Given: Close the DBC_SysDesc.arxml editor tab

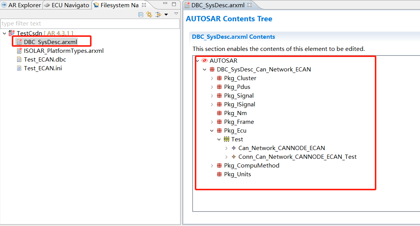Looking at the screenshot, I should click(x=249, y=5).
